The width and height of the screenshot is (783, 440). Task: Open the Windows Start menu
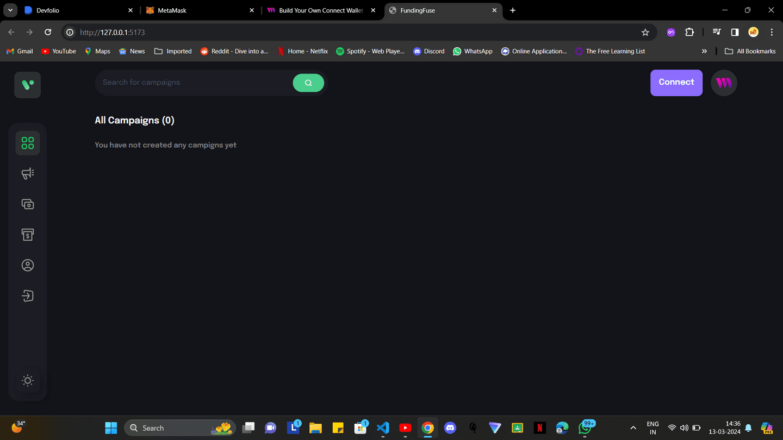pyautogui.click(x=111, y=428)
